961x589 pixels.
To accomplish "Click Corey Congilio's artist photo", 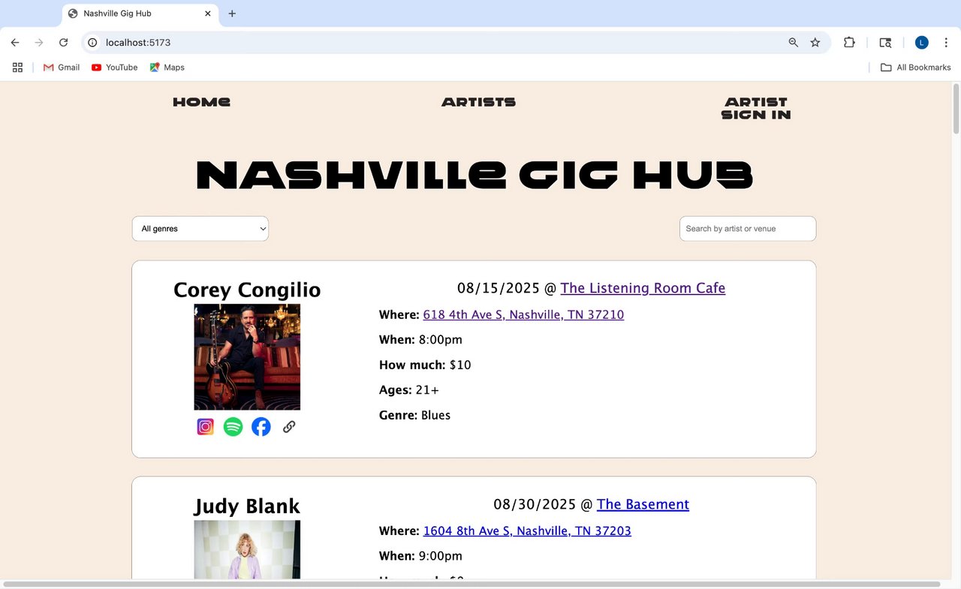I will [x=247, y=357].
